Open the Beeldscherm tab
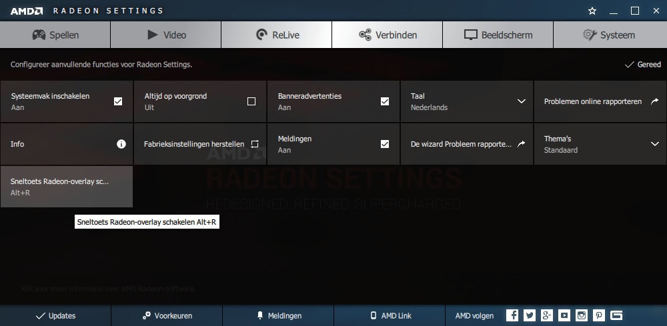Image resolution: width=667 pixels, height=326 pixels. pyautogui.click(x=498, y=35)
